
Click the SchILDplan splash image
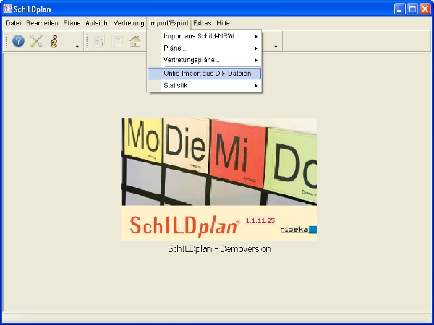219,179
